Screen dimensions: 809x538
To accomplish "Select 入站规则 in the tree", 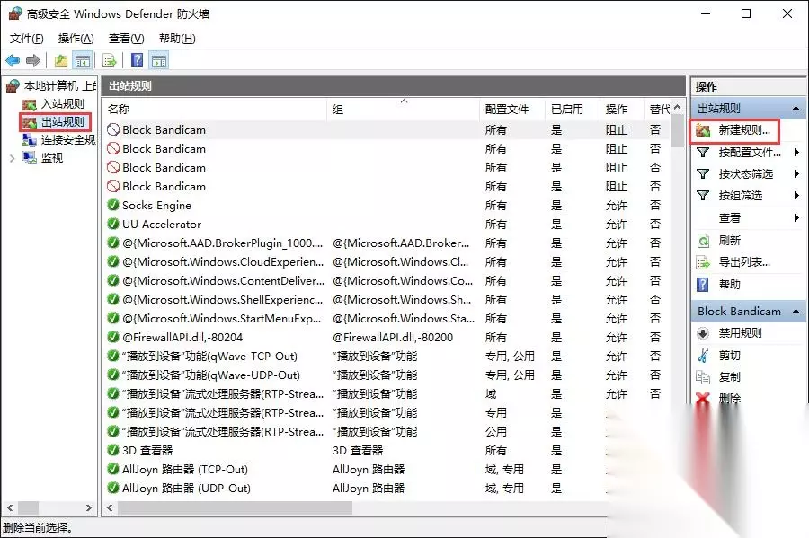I will pos(62,103).
